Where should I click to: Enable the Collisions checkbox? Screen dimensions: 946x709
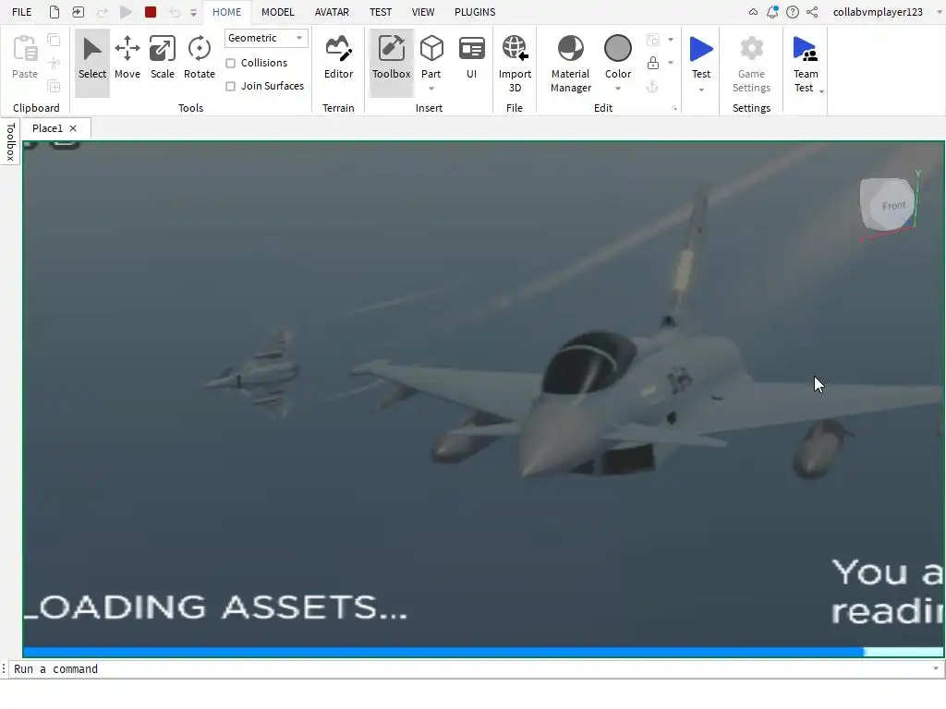point(230,64)
